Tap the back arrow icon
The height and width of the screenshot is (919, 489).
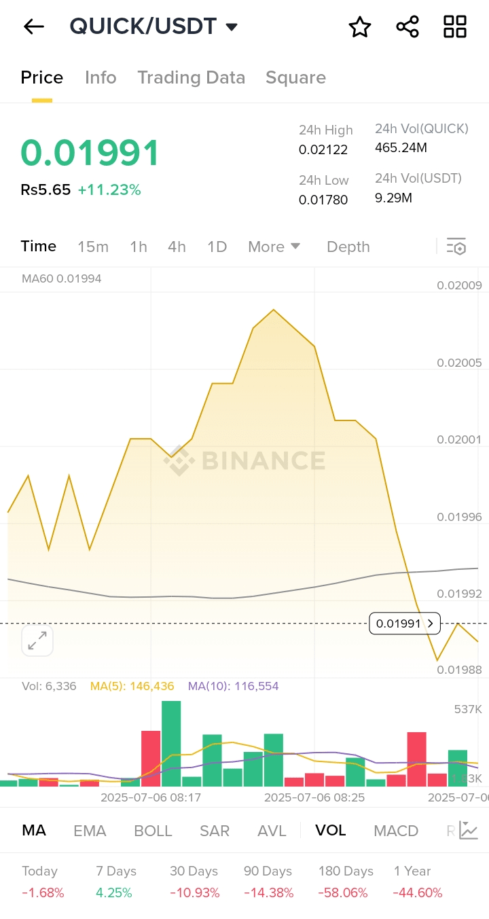pyautogui.click(x=33, y=26)
